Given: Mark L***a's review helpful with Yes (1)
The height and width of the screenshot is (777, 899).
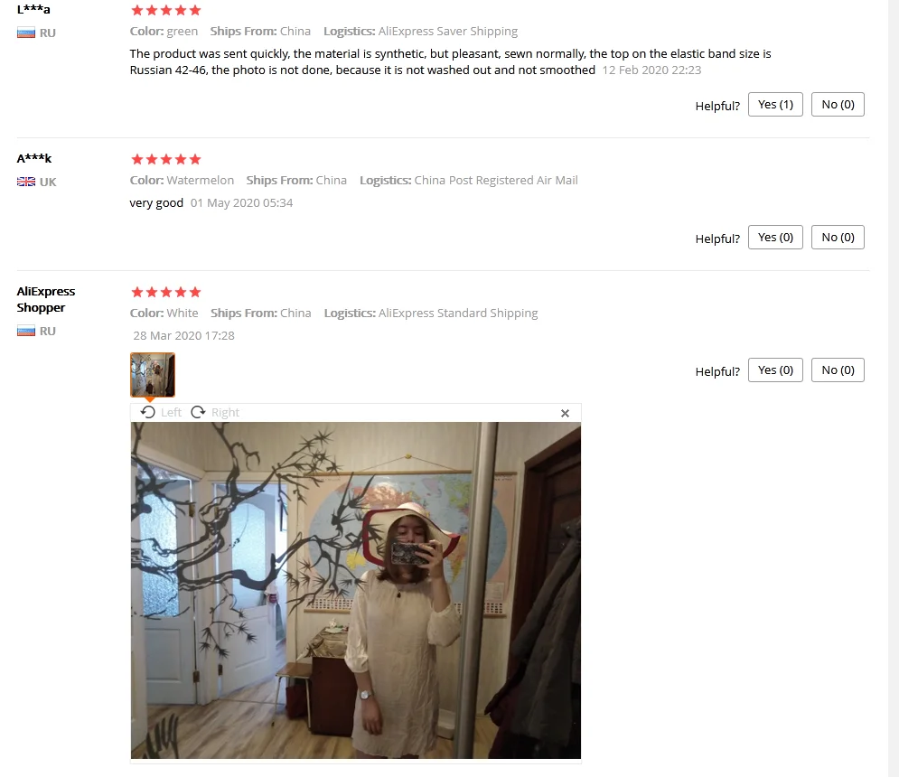Looking at the screenshot, I should pos(775,105).
